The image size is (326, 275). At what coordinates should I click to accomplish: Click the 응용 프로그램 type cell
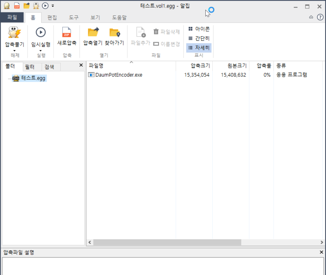pos(292,75)
